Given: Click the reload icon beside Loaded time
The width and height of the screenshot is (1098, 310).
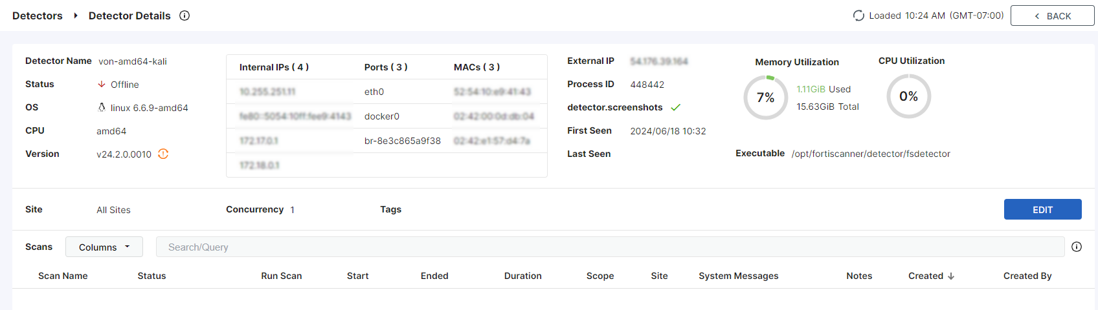Looking at the screenshot, I should pyautogui.click(x=858, y=15).
